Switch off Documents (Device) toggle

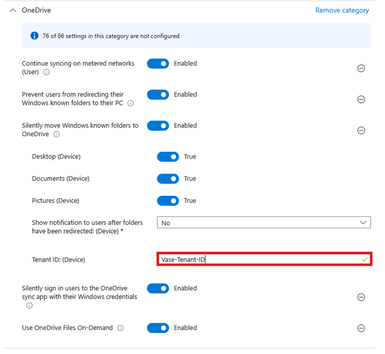(x=168, y=179)
